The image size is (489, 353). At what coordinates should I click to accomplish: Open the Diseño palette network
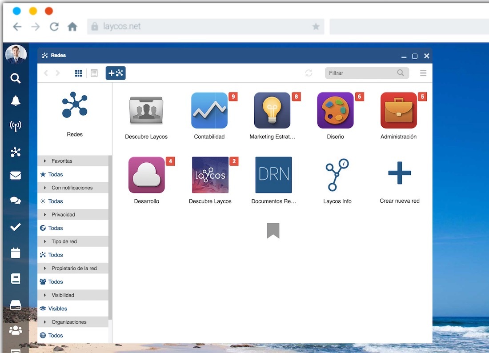pyautogui.click(x=335, y=111)
